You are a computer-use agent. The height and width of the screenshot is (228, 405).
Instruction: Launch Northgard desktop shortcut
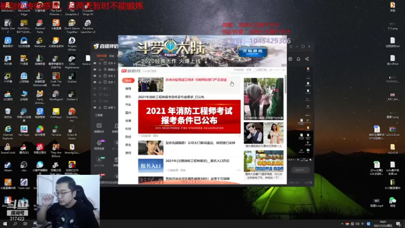point(56,95)
